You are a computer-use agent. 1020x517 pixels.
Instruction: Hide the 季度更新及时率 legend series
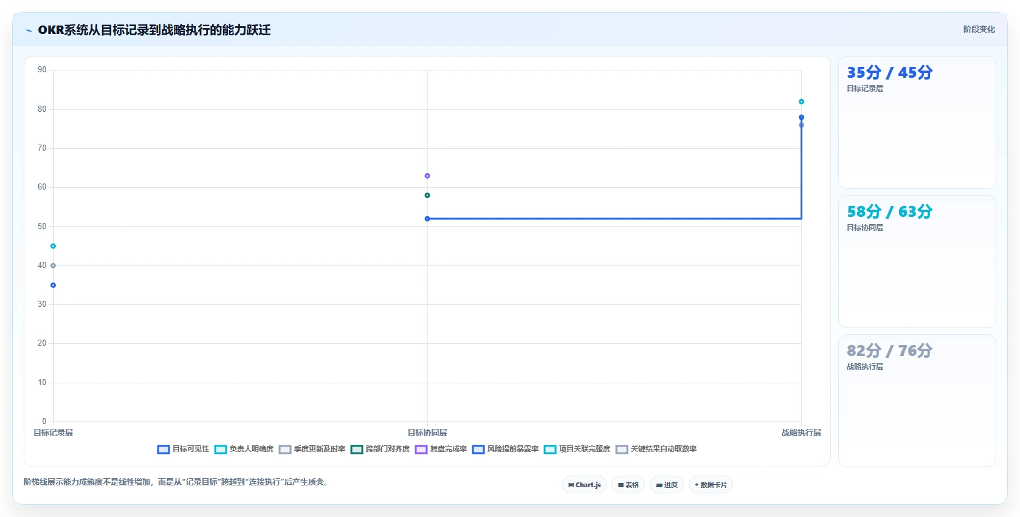312,449
